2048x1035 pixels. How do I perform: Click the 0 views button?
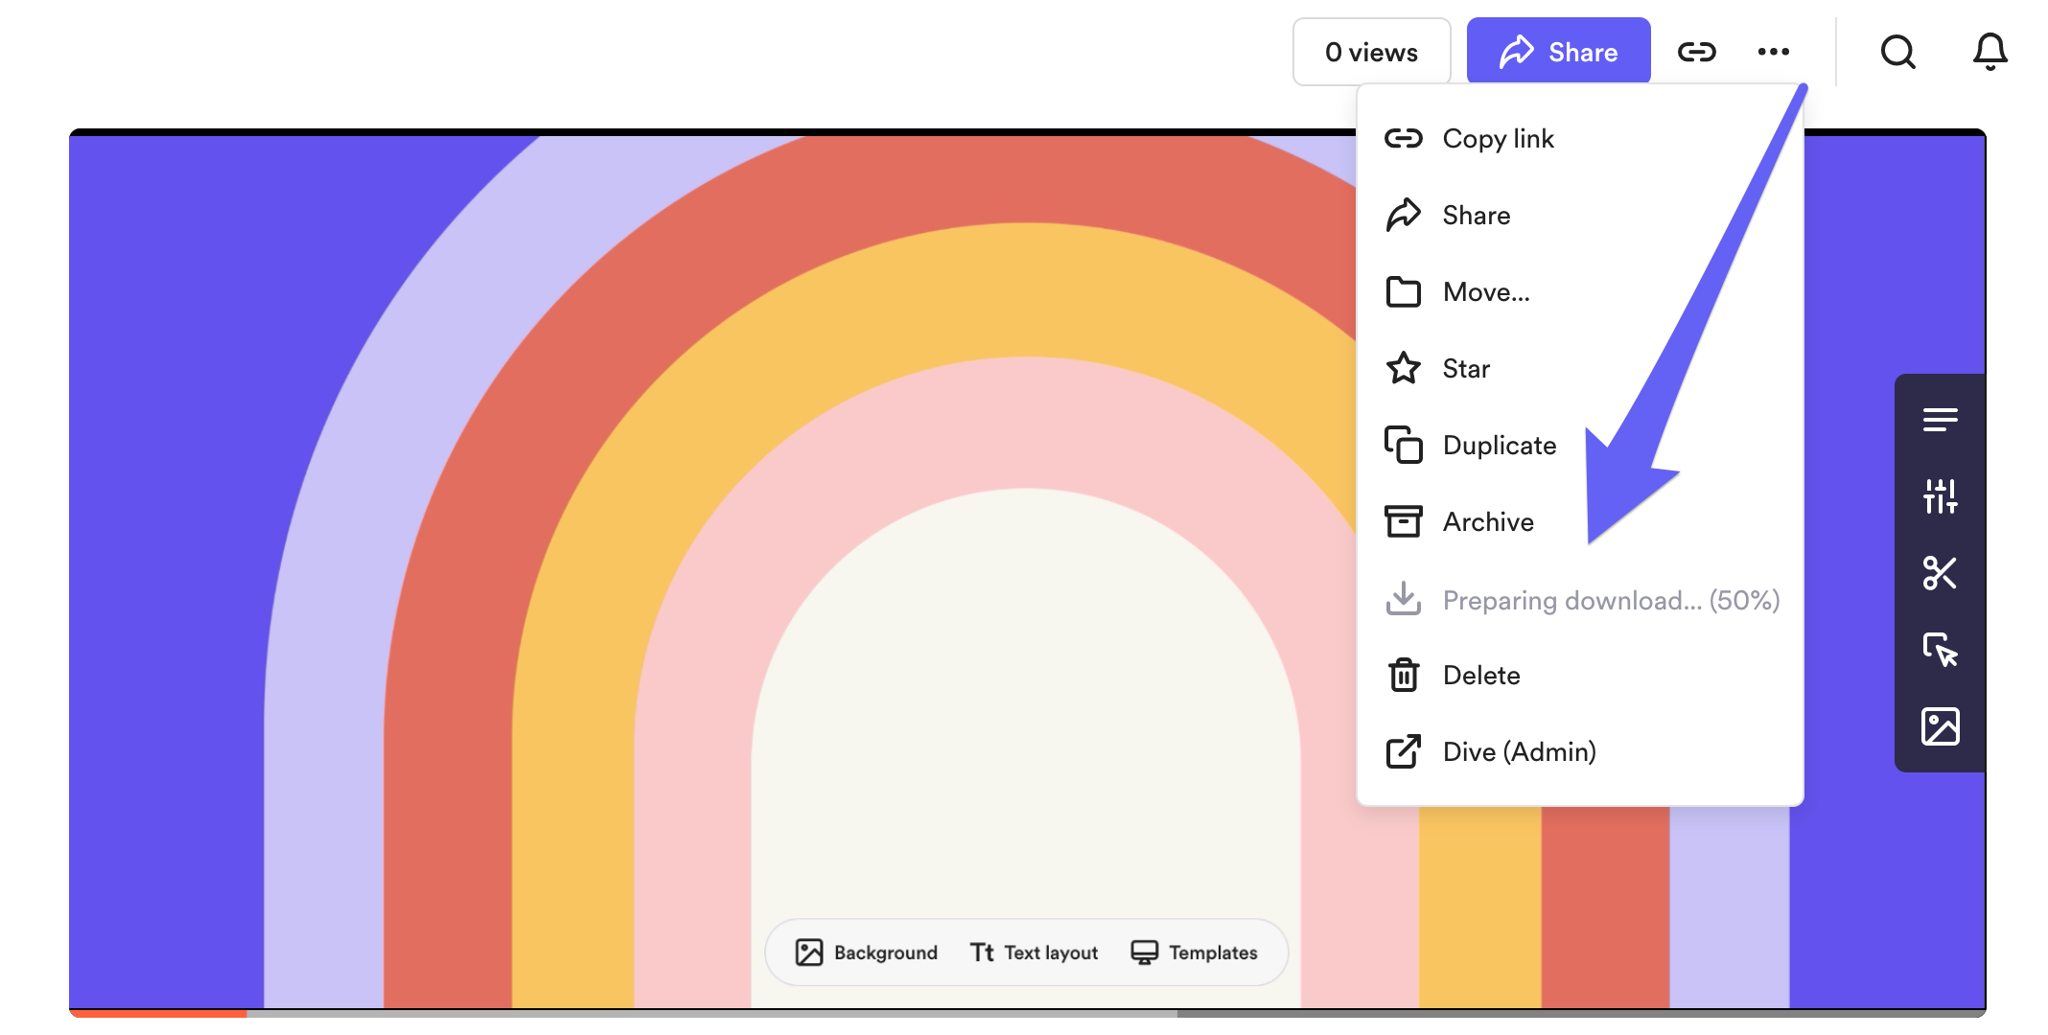pos(1371,52)
